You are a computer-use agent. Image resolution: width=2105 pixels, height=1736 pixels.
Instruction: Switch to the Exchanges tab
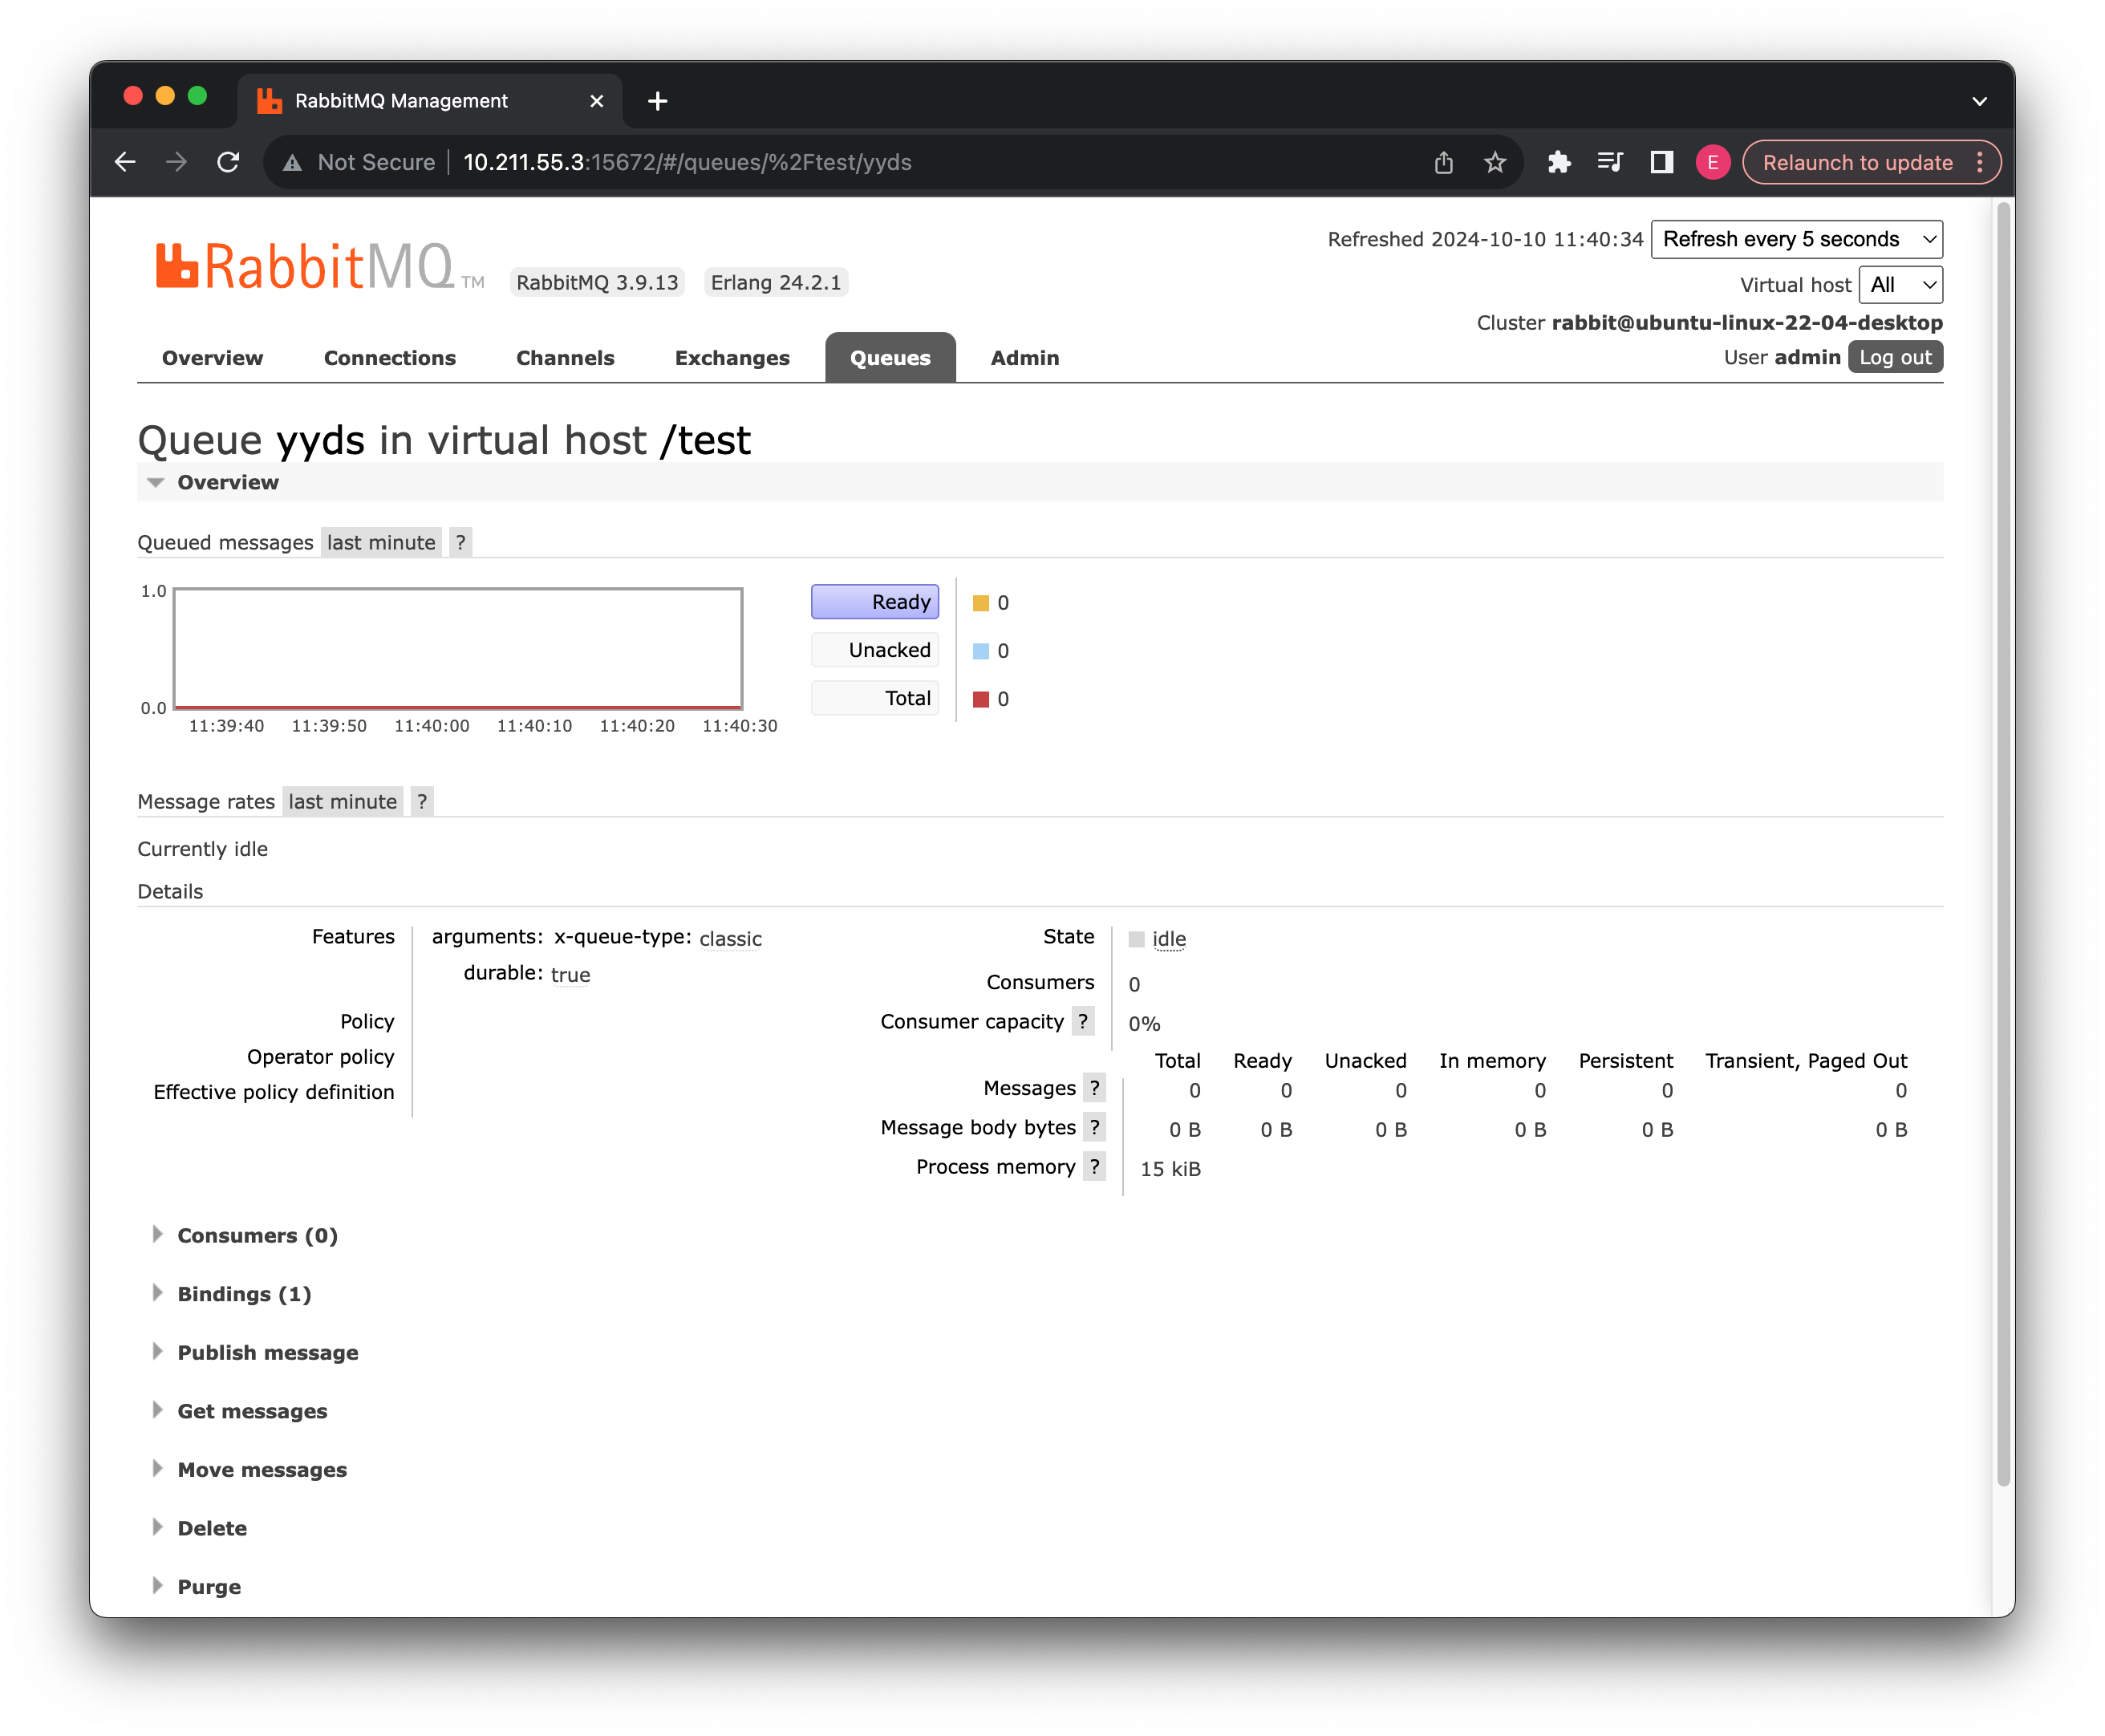(x=731, y=358)
